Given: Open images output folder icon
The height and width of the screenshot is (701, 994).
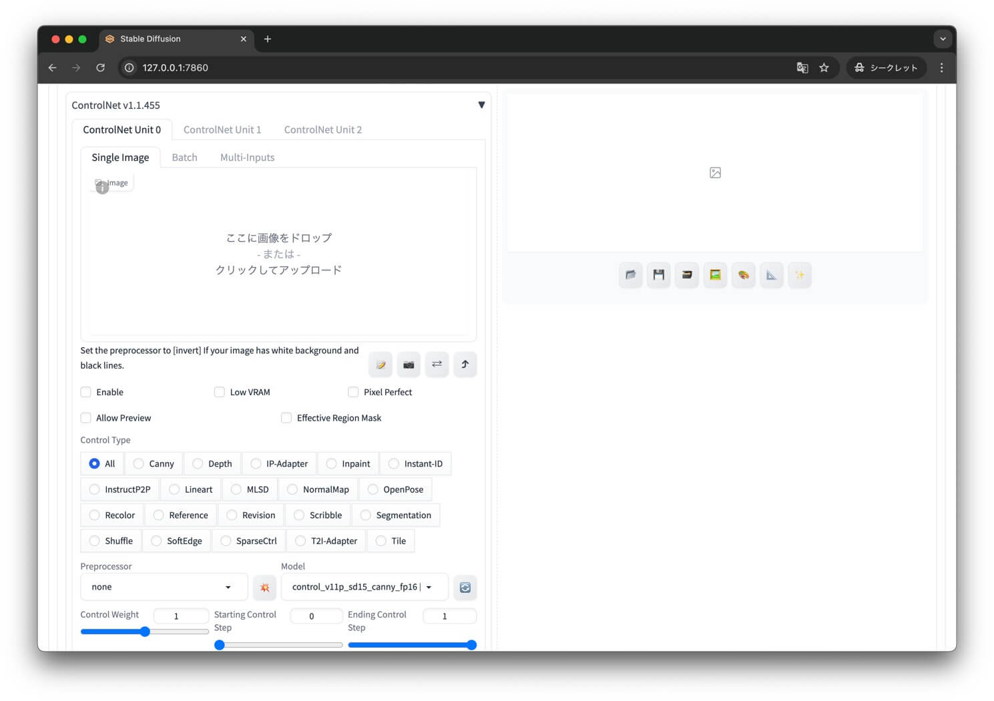Looking at the screenshot, I should [631, 275].
